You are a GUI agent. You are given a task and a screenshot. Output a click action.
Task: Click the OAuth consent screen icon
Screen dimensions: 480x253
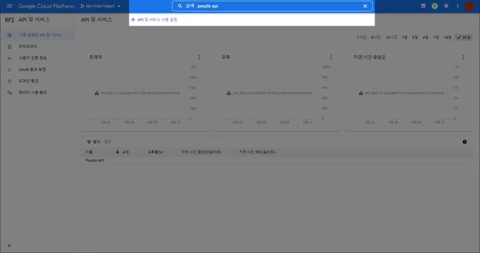10,70
